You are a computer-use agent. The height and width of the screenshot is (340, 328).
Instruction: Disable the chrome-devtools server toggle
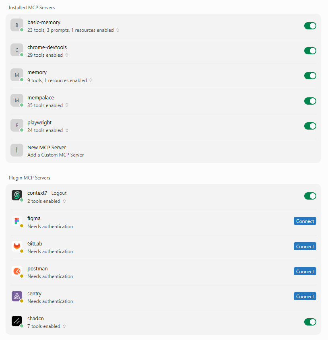(x=310, y=51)
